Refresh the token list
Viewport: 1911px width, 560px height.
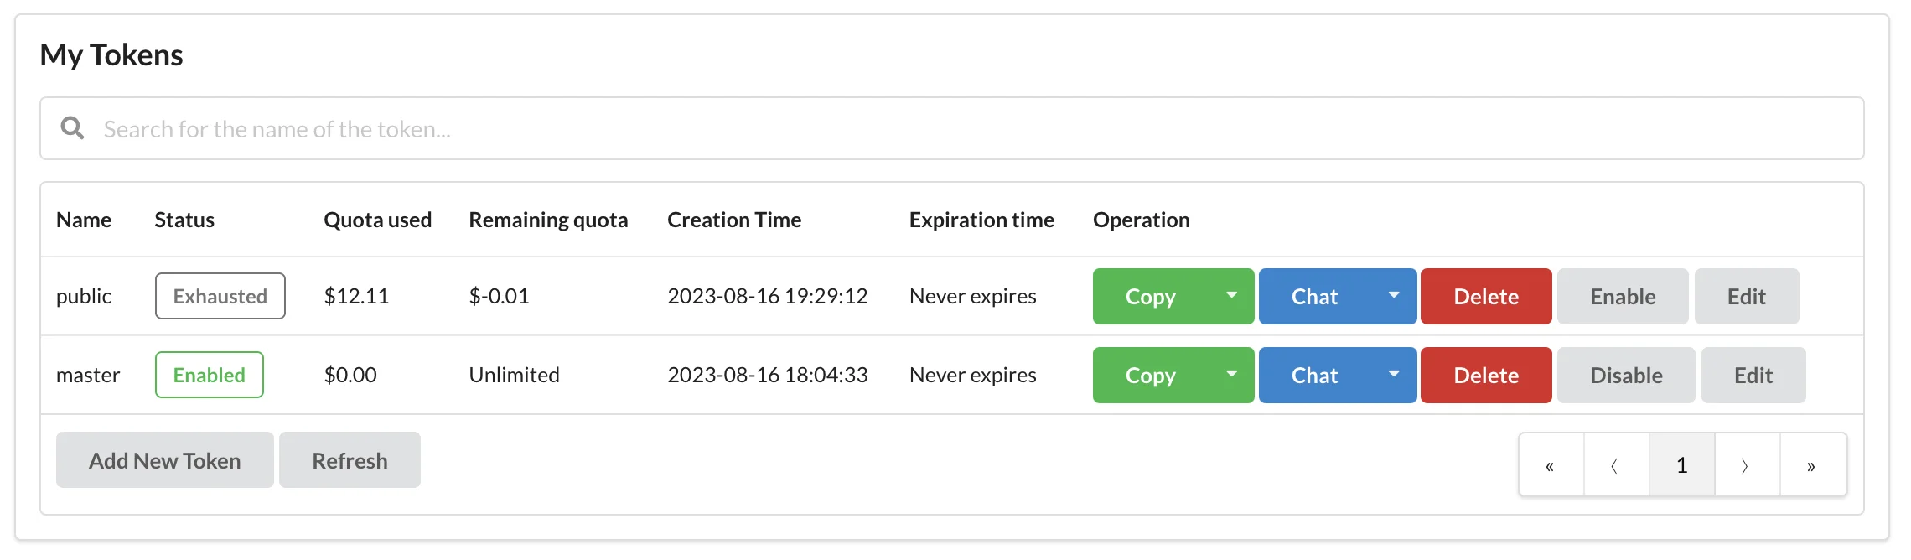(x=350, y=460)
